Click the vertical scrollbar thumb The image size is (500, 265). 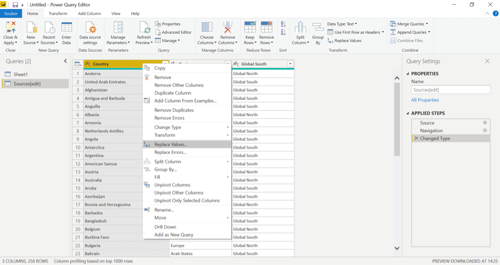click(x=397, y=119)
